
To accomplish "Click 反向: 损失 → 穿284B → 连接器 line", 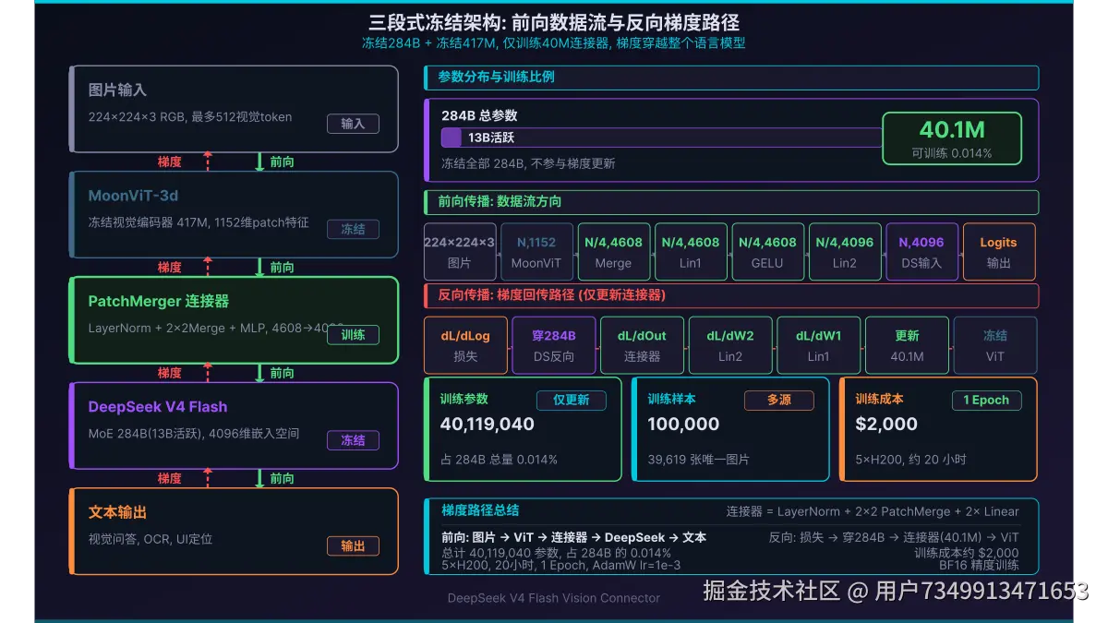I will pyautogui.click(x=894, y=537).
